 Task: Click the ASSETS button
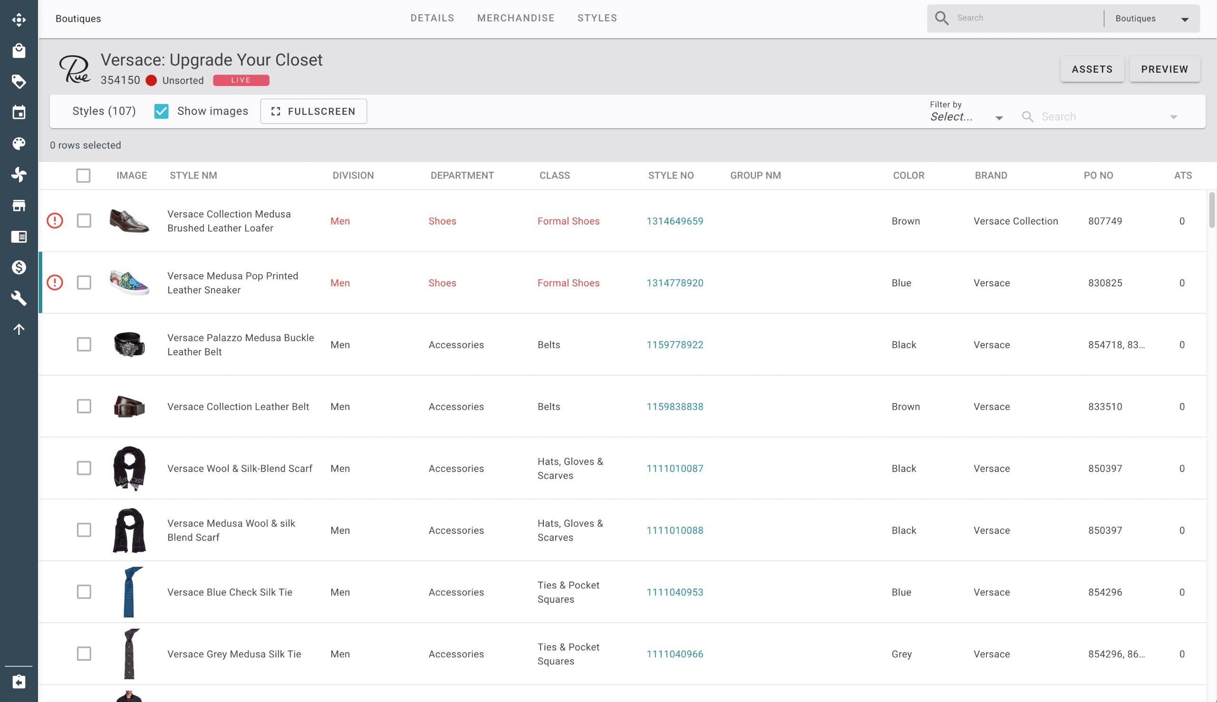point(1092,69)
